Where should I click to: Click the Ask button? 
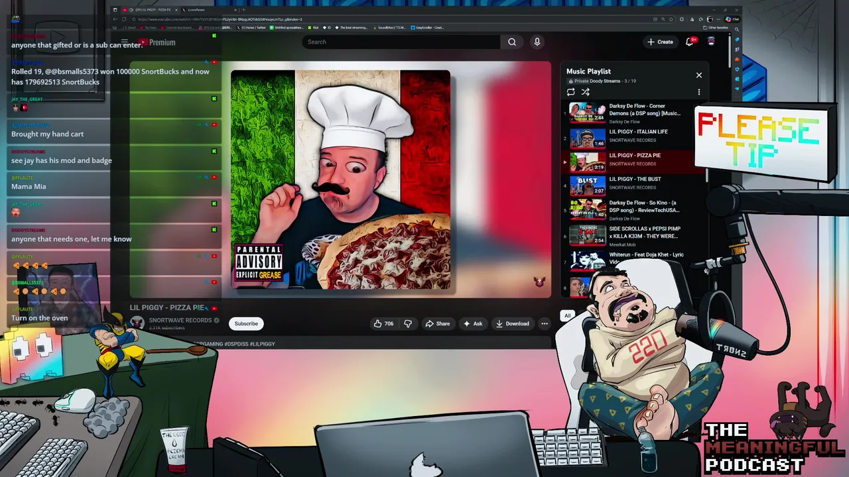click(x=473, y=323)
